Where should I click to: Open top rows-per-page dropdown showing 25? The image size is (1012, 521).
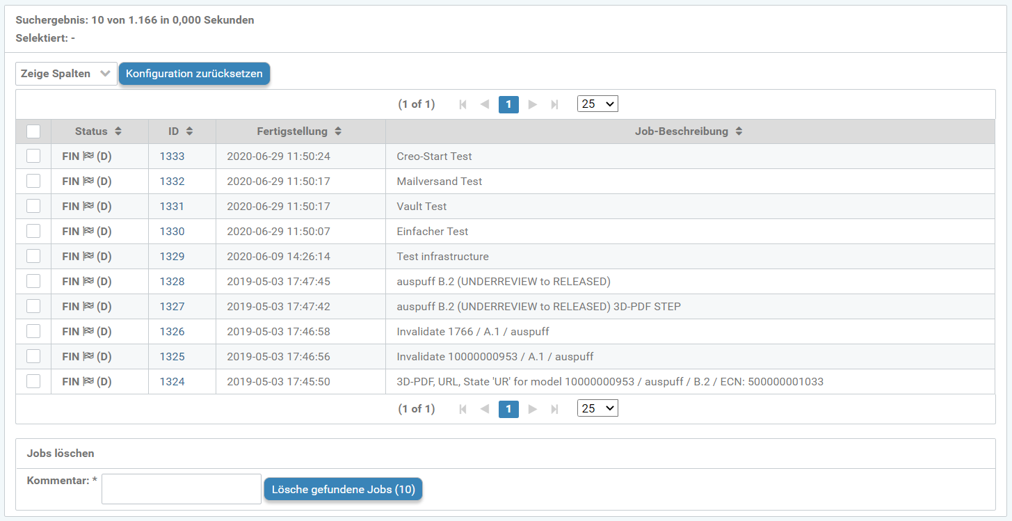pyautogui.click(x=597, y=104)
